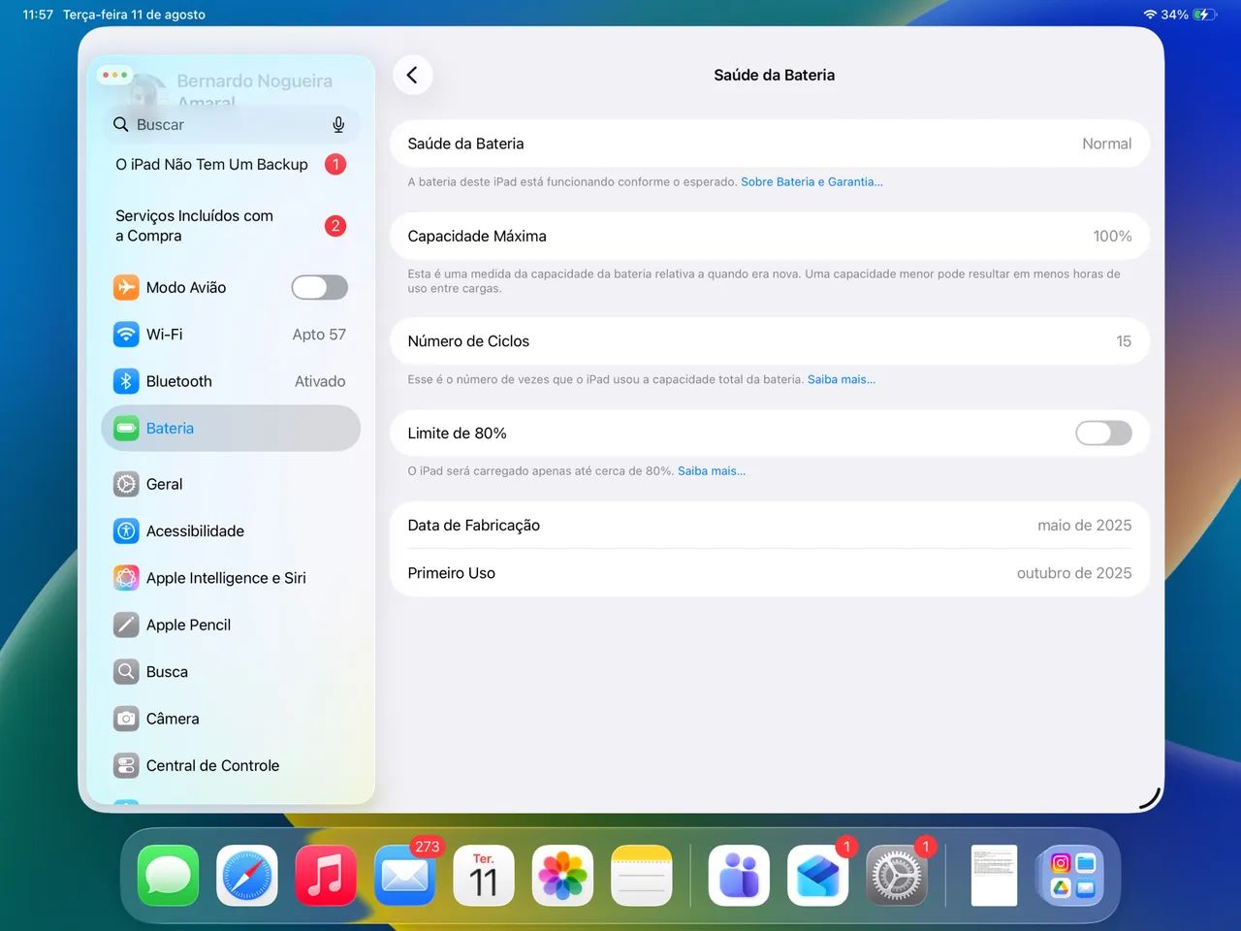Open Apple Pencil settings

pos(231,625)
